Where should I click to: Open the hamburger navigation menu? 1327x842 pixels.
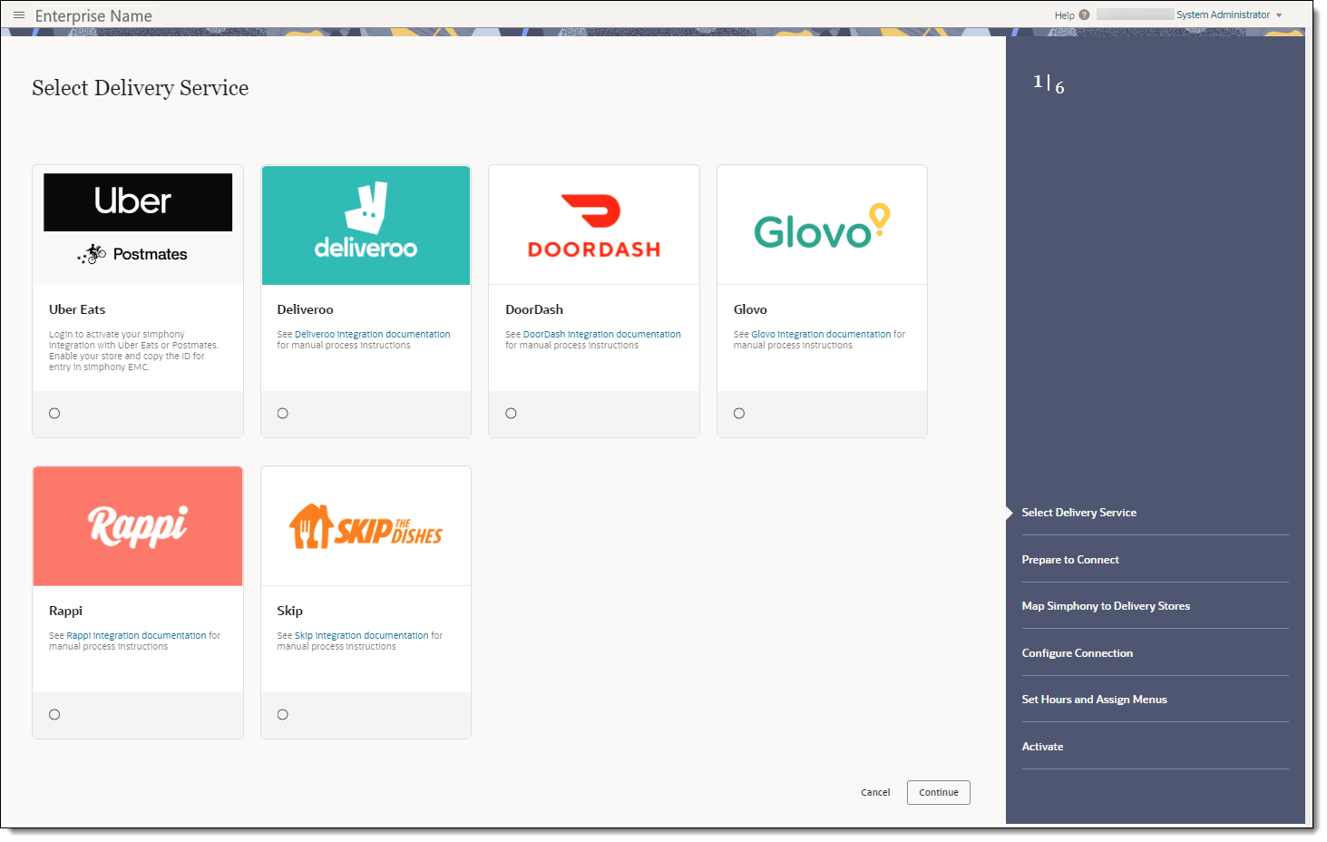click(19, 15)
